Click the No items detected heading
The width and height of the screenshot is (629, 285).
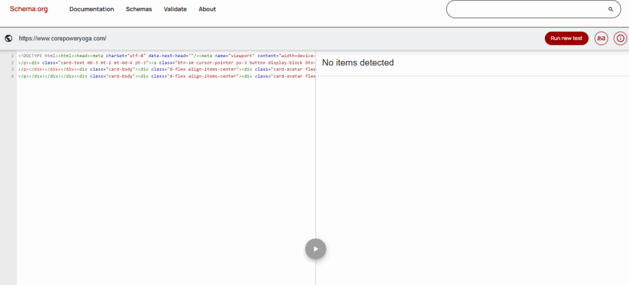coord(358,63)
